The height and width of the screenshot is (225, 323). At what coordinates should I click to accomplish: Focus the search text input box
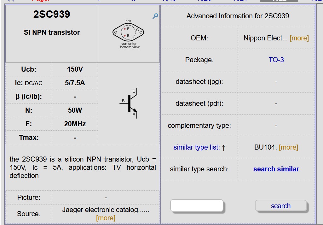click(197, 206)
